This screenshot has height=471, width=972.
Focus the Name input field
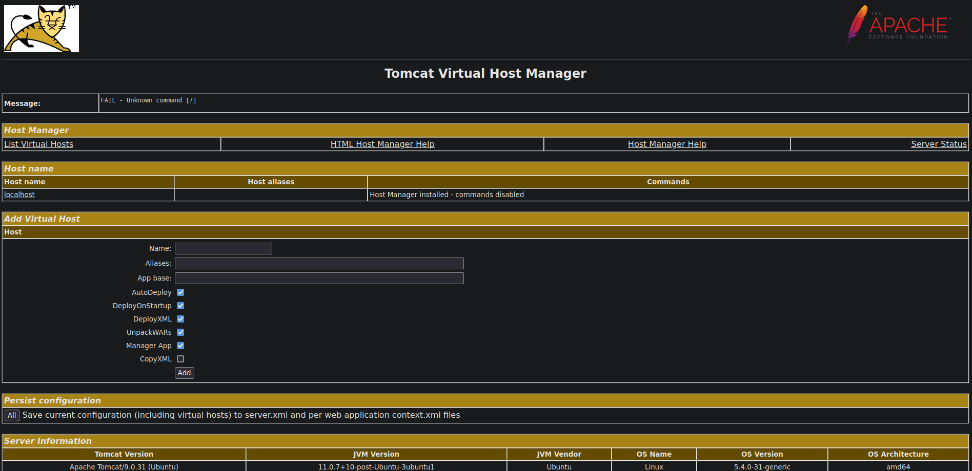click(x=224, y=248)
